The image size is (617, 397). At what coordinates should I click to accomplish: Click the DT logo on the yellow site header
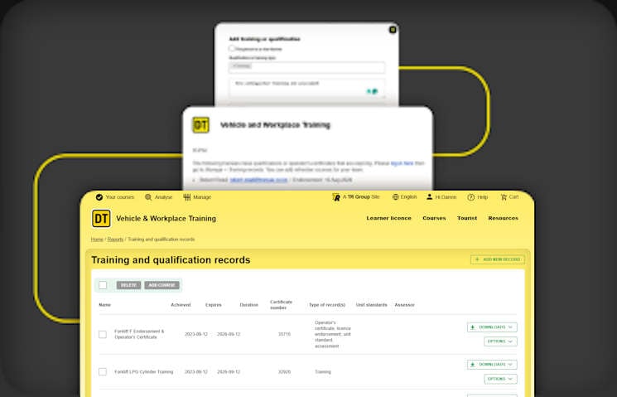click(x=101, y=219)
